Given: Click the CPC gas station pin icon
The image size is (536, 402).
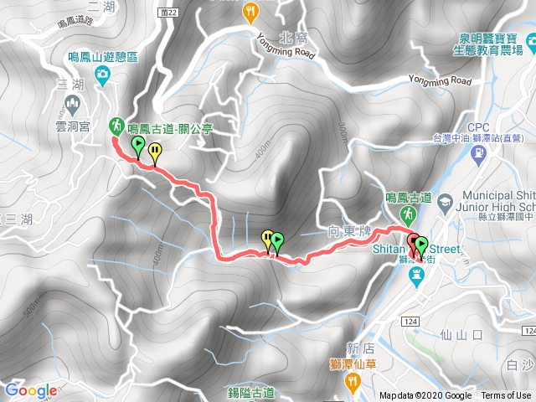Looking at the screenshot, I should (x=478, y=152).
